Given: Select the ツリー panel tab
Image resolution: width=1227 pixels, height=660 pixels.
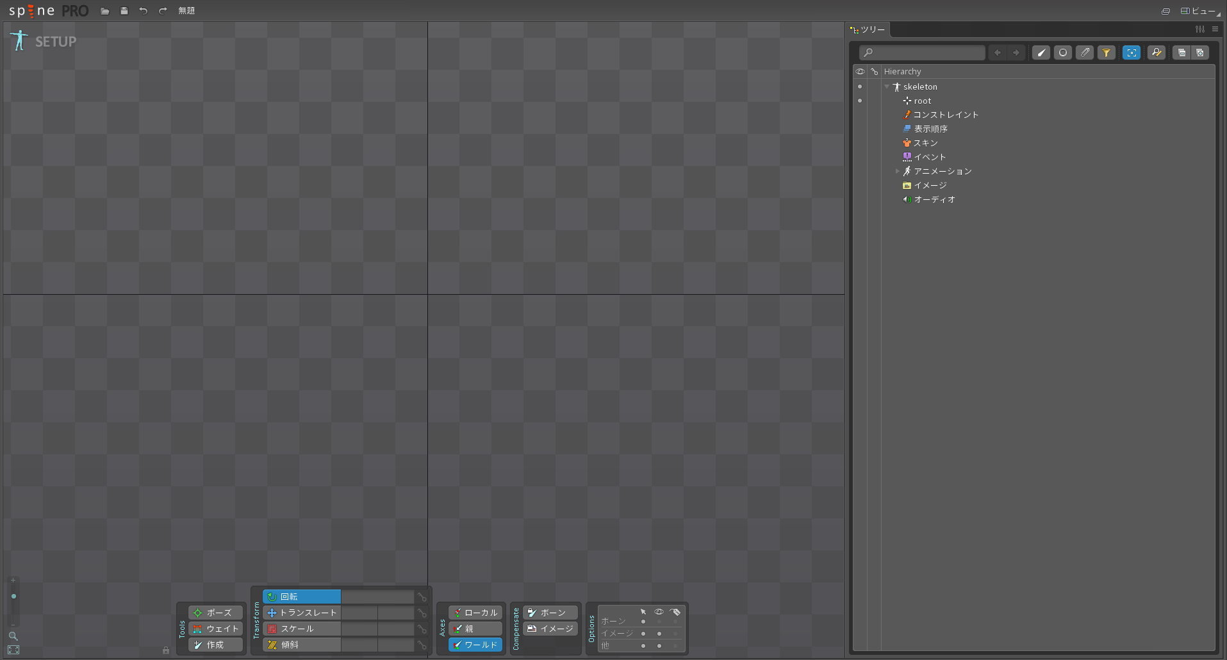Looking at the screenshot, I should coord(869,29).
